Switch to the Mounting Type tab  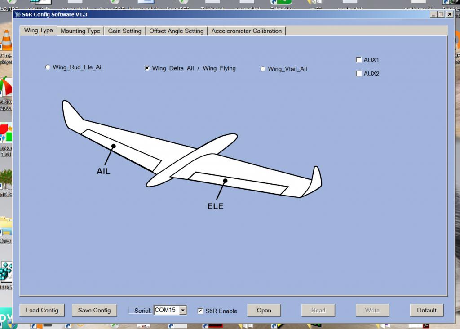coord(80,31)
